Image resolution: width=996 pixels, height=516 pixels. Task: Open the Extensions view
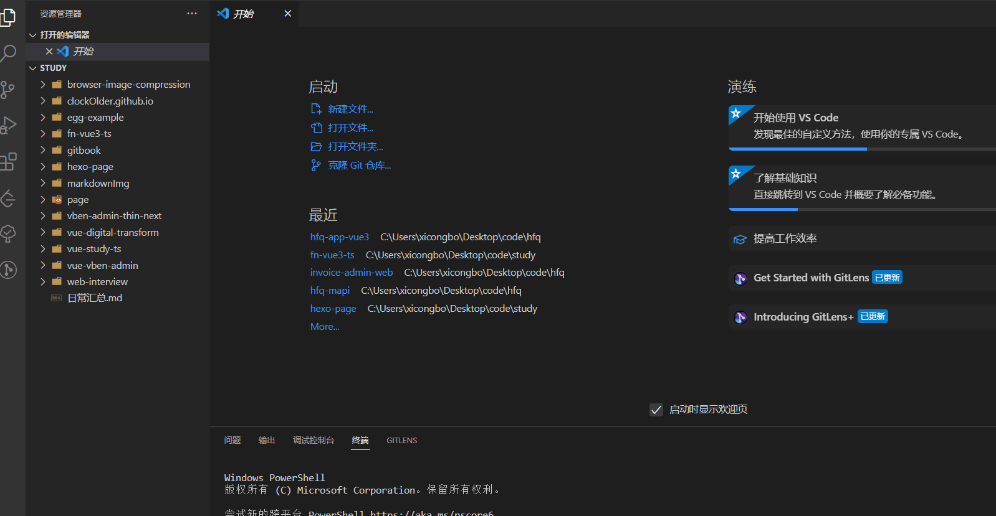click(7, 162)
